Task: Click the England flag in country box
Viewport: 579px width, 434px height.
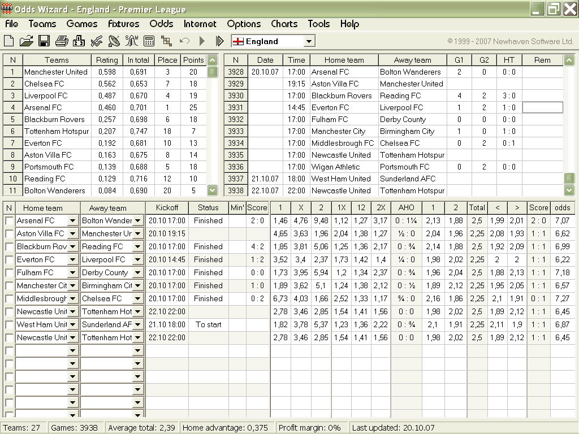Action: coord(238,41)
